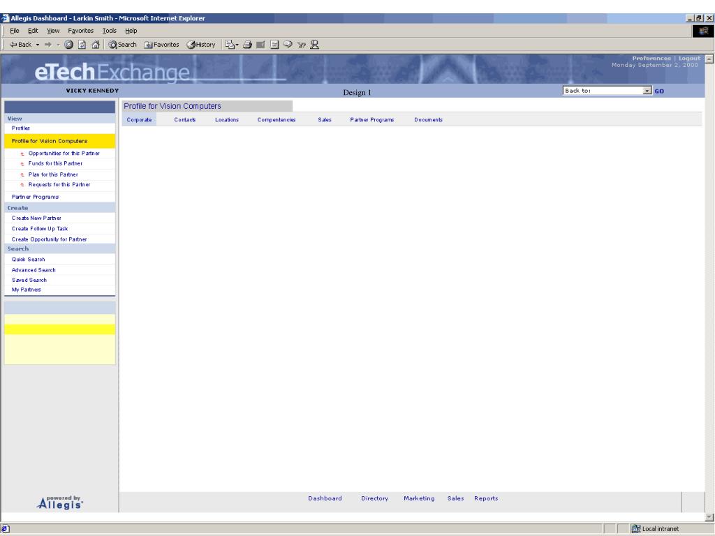Click the Internet Explorer title bar icon
The width and height of the screenshot is (715, 536).
click(5, 18)
